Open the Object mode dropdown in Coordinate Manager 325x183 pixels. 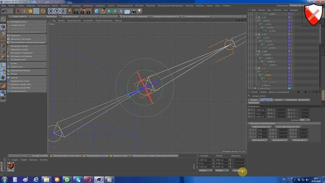[x=205, y=170]
